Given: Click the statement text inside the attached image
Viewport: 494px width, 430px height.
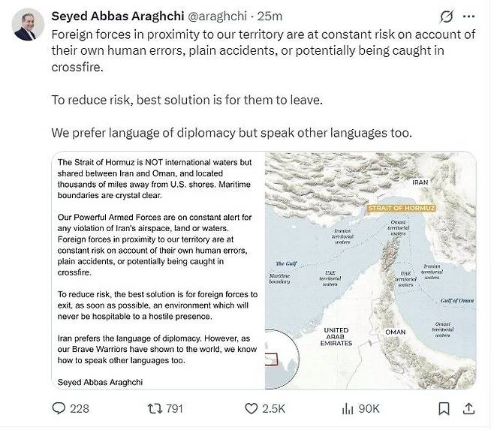Looking at the screenshot, I should coord(157,272).
